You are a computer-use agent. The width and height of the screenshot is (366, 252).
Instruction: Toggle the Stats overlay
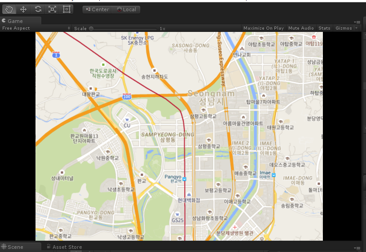coord(324,28)
